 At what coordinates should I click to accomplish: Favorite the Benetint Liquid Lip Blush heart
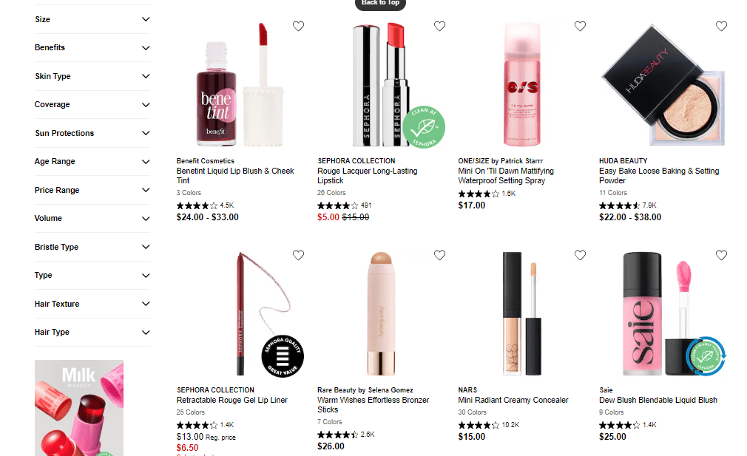[298, 26]
